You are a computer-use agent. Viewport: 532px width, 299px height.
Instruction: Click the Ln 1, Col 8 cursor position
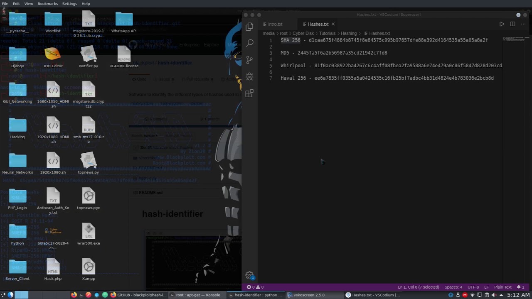pyautogui.click(x=418, y=287)
